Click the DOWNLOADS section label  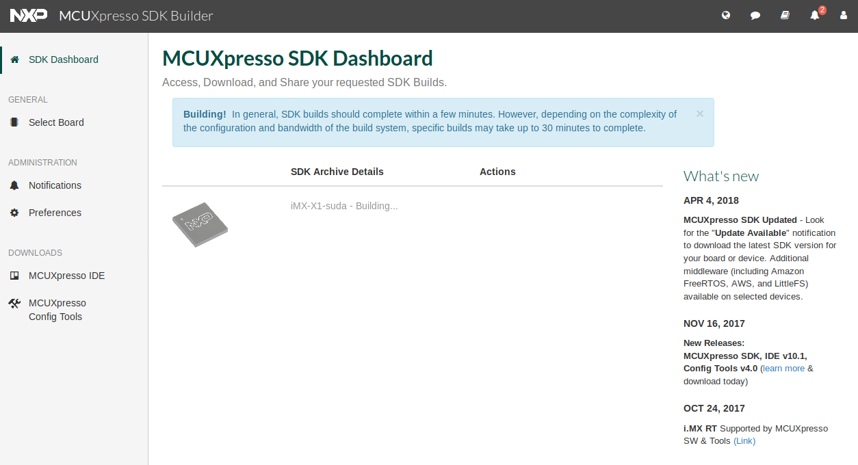[x=35, y=253]
